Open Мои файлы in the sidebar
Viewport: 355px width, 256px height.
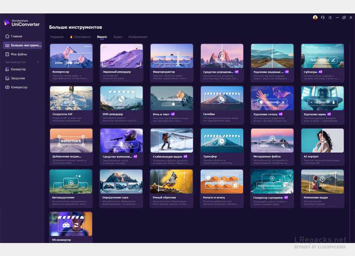(x=19, y=54)
